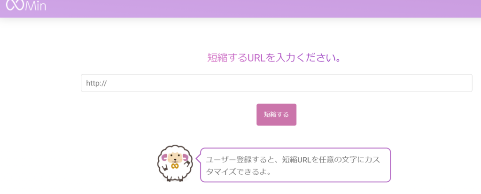Click the sheep's left purple horn
The height and width of the screenshot is (194, 481).
164,158
